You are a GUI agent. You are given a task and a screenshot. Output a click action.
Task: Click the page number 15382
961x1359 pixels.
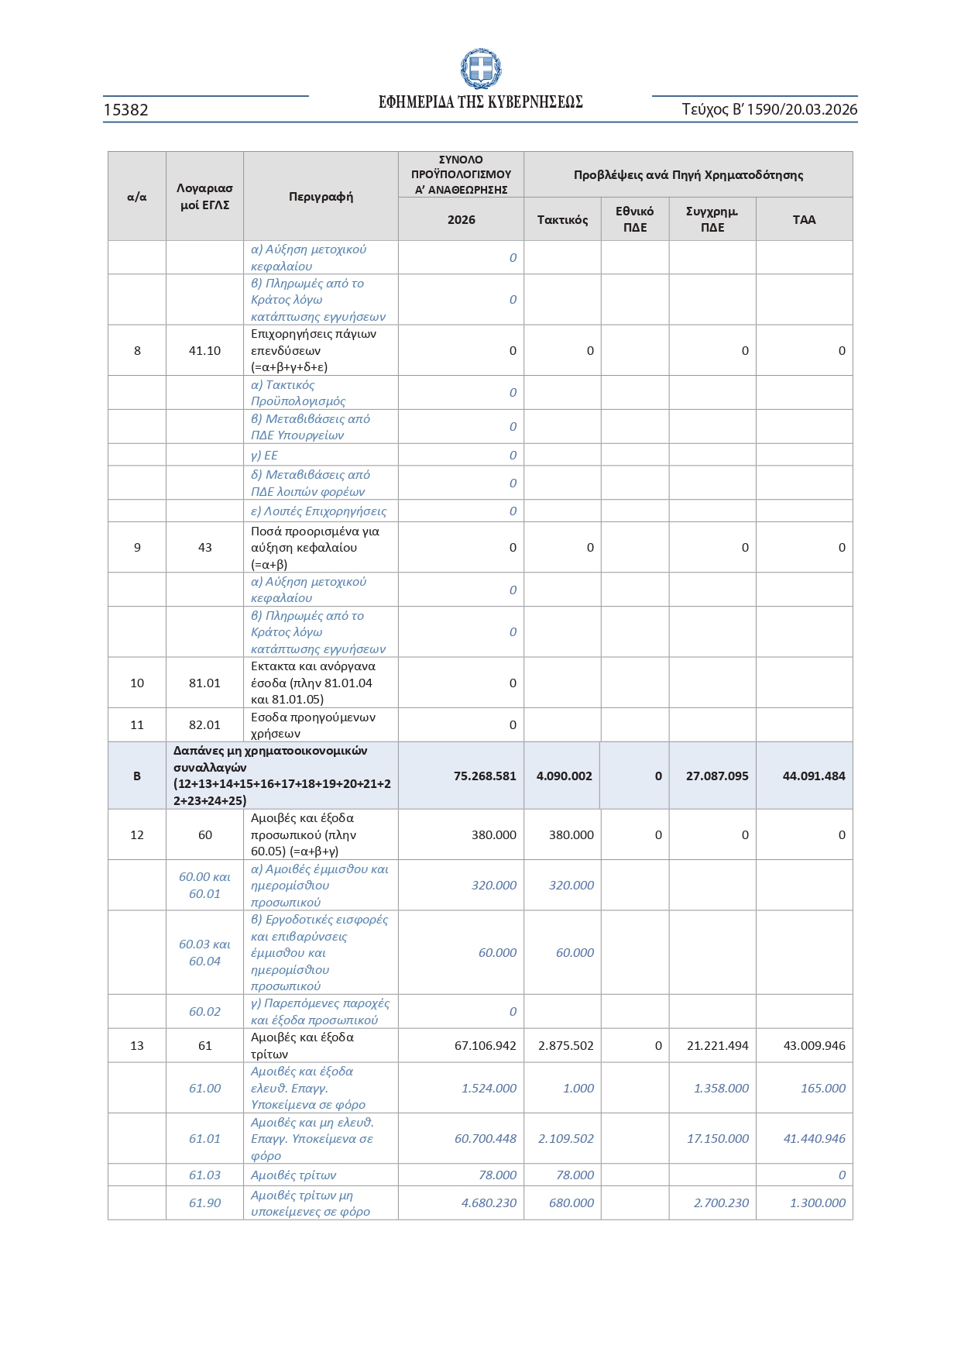coord(125,110)
